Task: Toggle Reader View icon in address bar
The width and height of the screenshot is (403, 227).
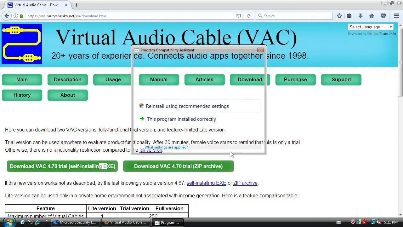Action: click(x=238, y=16)
